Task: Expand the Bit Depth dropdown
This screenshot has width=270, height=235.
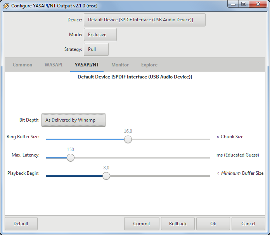Action: click(73, 120)
